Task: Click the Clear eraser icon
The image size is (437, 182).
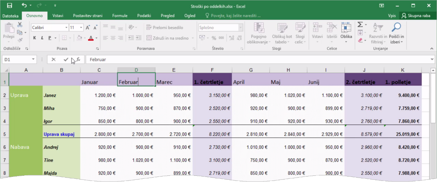Action: 360,40
